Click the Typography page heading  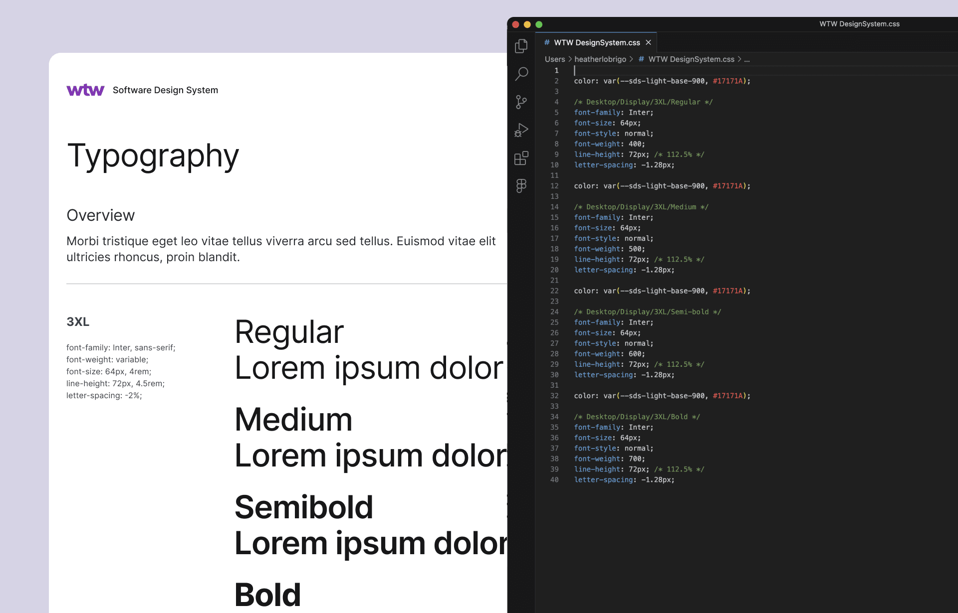click(x=153, y=156)
